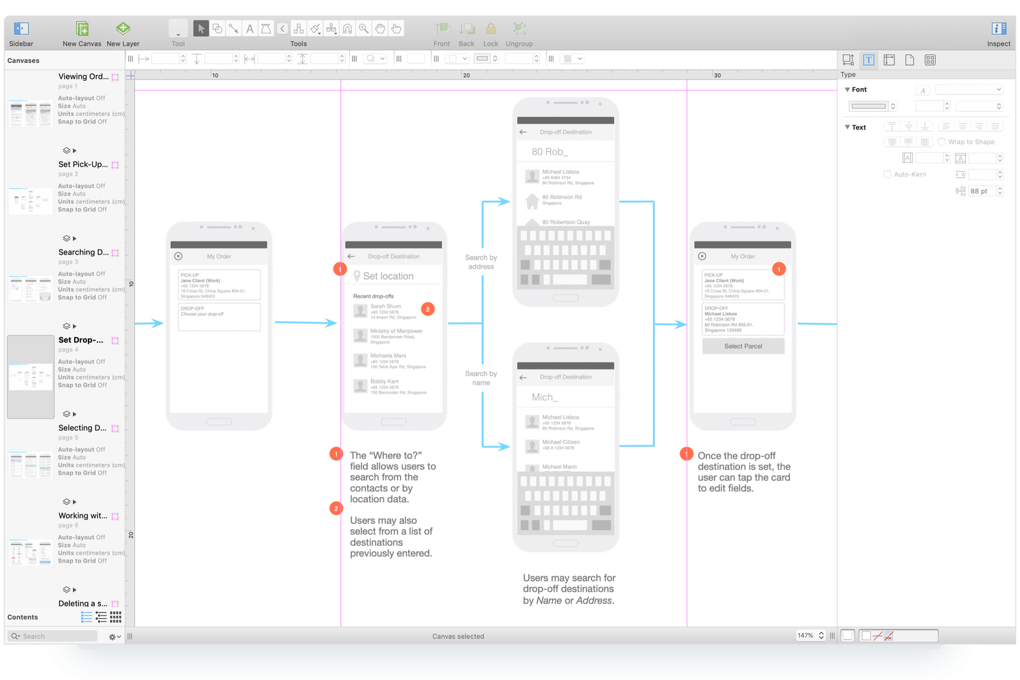Select the Searching D canvas thumbnail
This screenshot has width=1020, height=680.
[x=30, y=289]
